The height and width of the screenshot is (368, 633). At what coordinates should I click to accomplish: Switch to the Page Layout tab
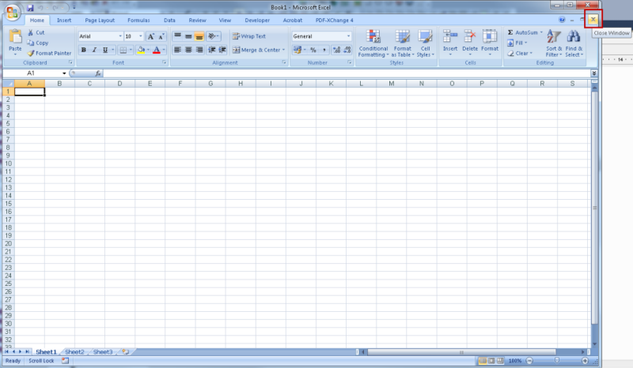pyautogui.click(x=99, y=20)
